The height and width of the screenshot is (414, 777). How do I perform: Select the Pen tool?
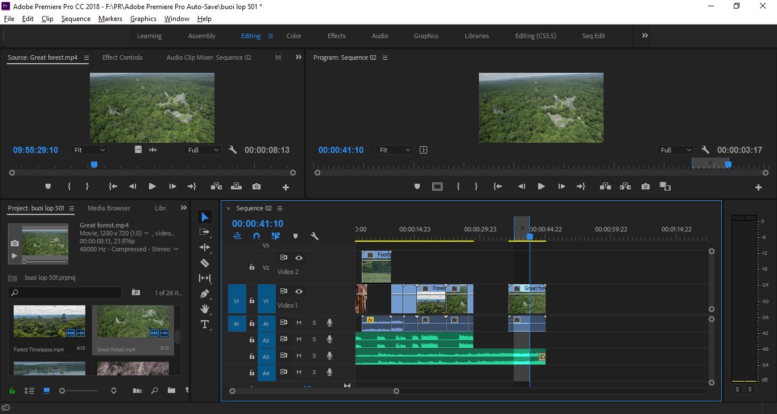coord(205,293)
